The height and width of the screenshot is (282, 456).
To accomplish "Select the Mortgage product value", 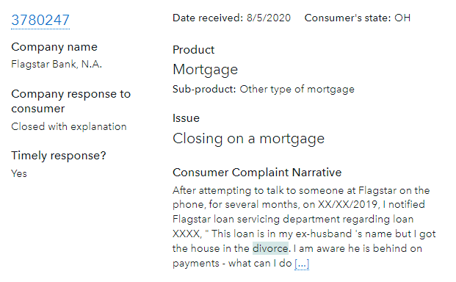I will (x=206, y=70).
